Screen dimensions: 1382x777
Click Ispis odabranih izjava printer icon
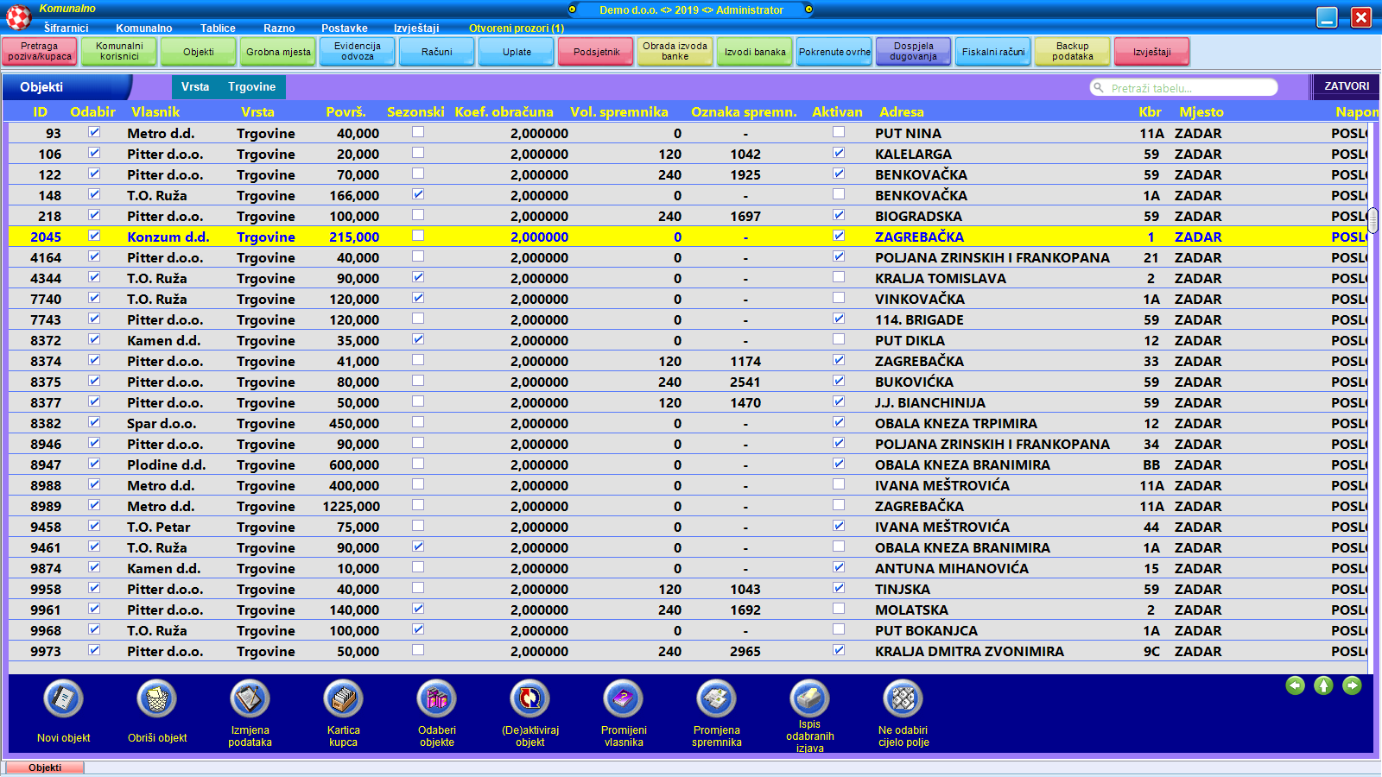coord(809,698)
